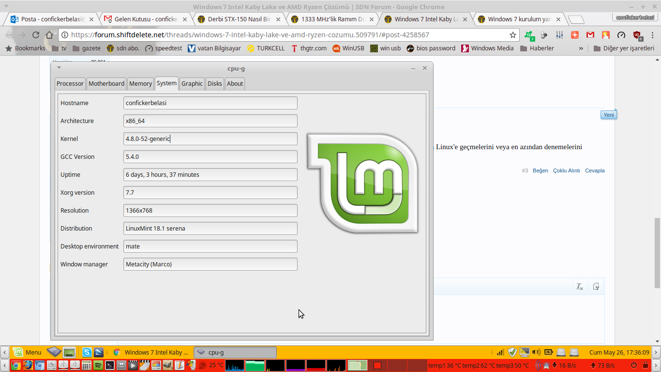The height and width of the screenshot is (372, 661).
Task: Open the Gmail checker extension icon
Action: [590, 35]
